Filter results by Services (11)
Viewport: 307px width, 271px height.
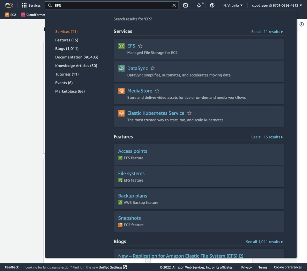pyautogui.click(x=66, y=31)
